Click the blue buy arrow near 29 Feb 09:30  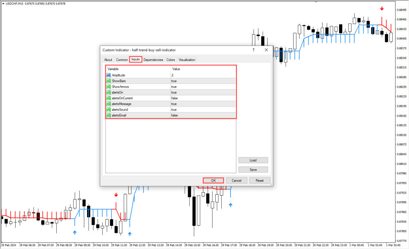pyautogui.click(x=75, y=233)
